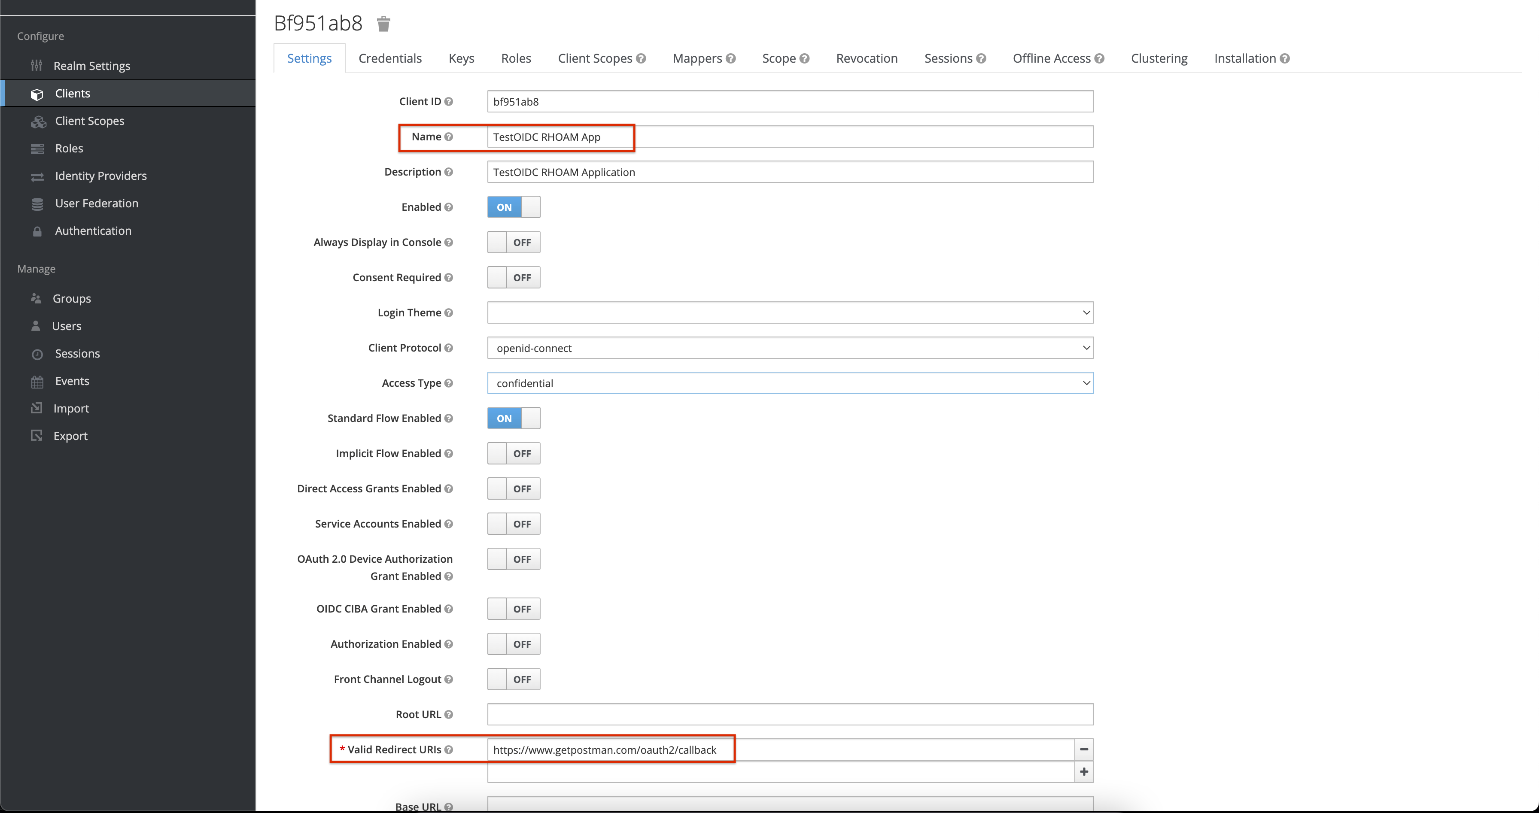Disable the Enabled toggle switch
The height and width of the screenshot is (813, 1539).
pos(513,207)
